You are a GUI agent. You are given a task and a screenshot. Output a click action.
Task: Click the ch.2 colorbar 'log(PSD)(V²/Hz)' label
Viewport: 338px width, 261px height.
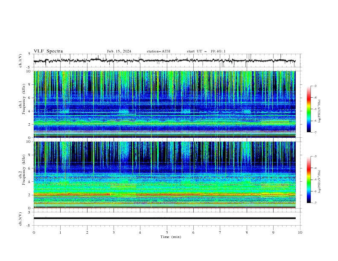coord(320,182)
